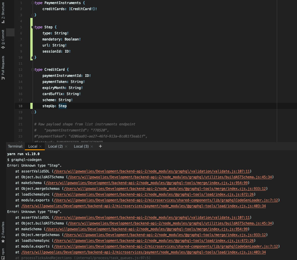The image size is (297, 260).
Task: Switch to the Local (2) terminal tab
Action: (x=55, y=146)
